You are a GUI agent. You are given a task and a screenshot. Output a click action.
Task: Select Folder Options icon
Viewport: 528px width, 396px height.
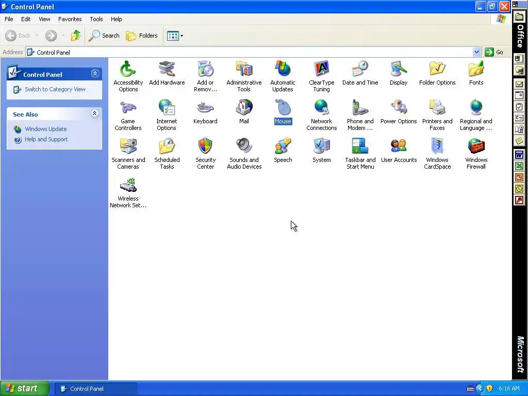(437, 69)
